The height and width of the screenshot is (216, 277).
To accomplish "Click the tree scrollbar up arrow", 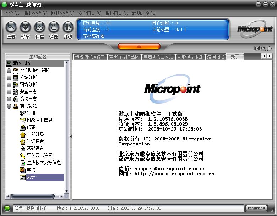I will pos(67,63).
